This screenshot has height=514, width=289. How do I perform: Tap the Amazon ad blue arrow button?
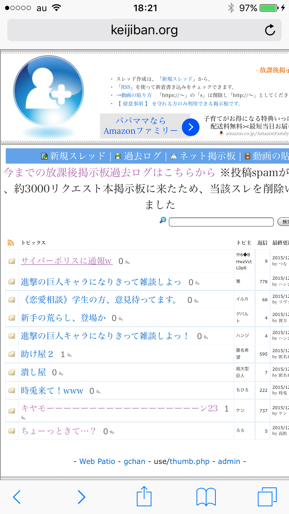click(x=190, y=127)
